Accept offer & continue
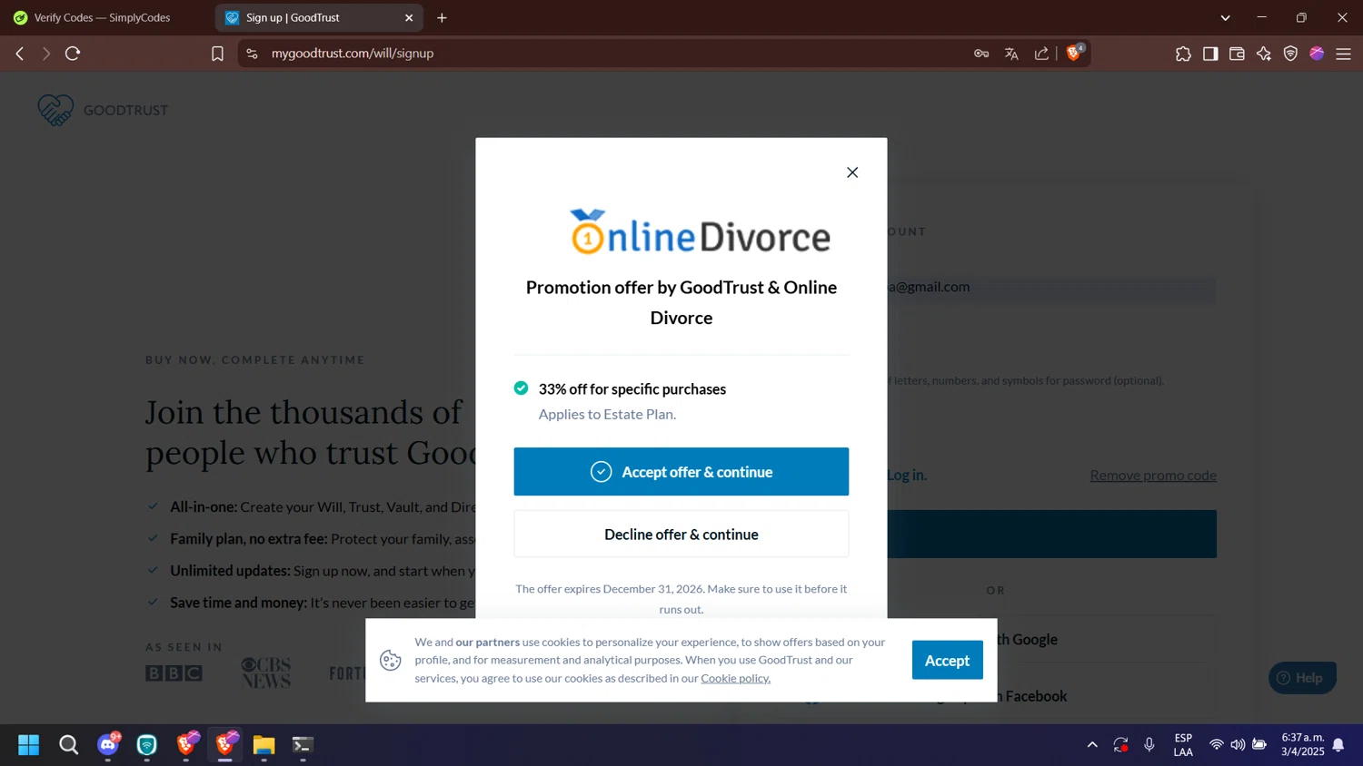Screen dimensions: 1363x766 [681, 472]
